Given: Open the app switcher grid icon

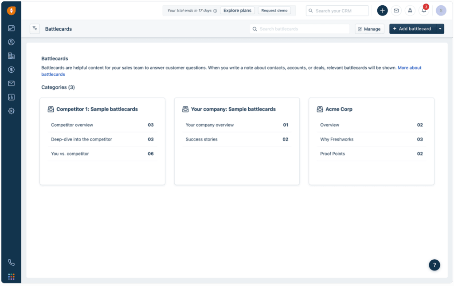Looking at the screenshot, I should tap(11, 277).
